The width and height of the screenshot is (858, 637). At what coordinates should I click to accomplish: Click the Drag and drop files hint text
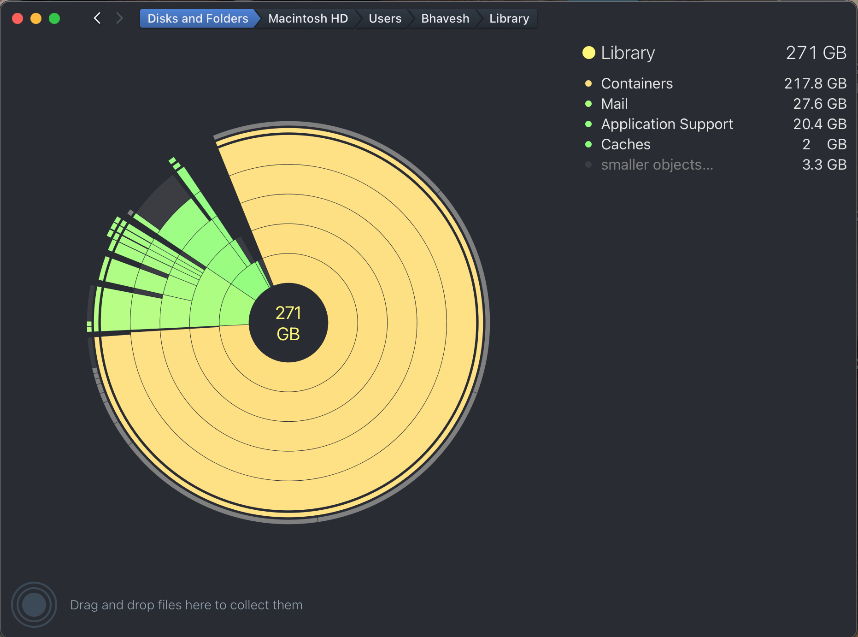186,605
